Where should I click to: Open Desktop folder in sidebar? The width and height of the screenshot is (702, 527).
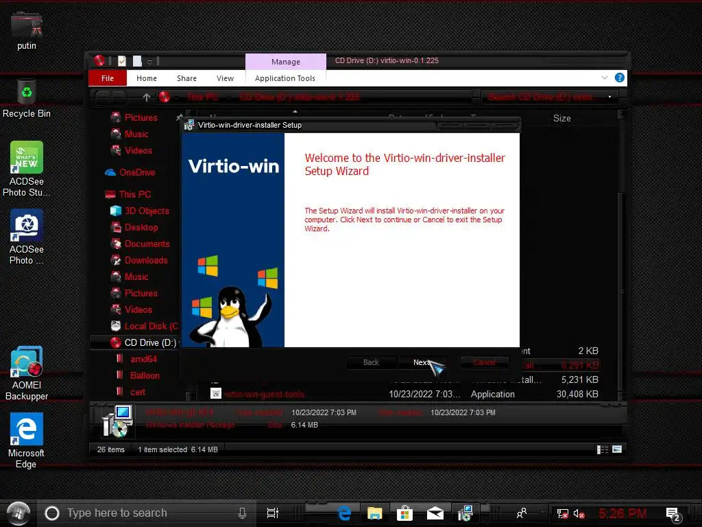coord(141,228)
